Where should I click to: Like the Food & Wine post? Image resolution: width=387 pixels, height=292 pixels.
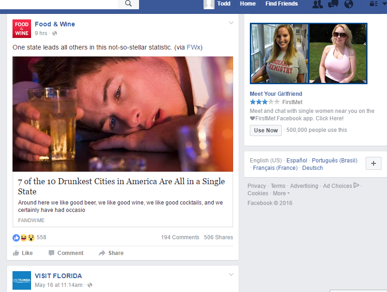pyautogui.click(x=23, y=253)
